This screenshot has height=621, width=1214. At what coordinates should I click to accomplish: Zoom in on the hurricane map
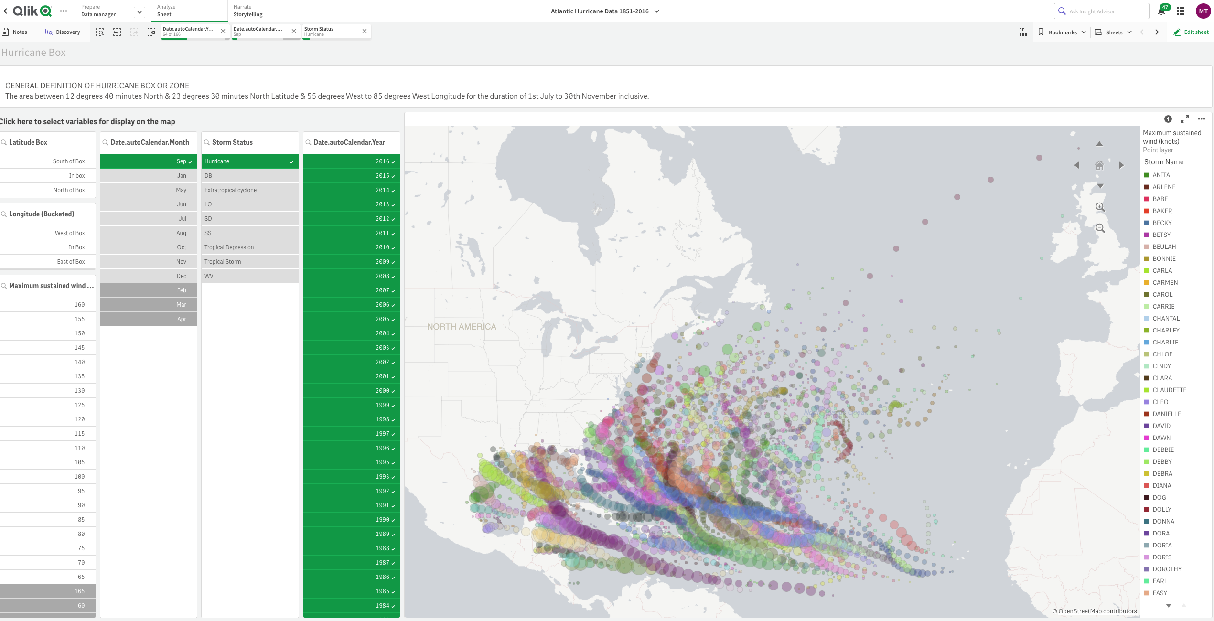[1100, 207]
